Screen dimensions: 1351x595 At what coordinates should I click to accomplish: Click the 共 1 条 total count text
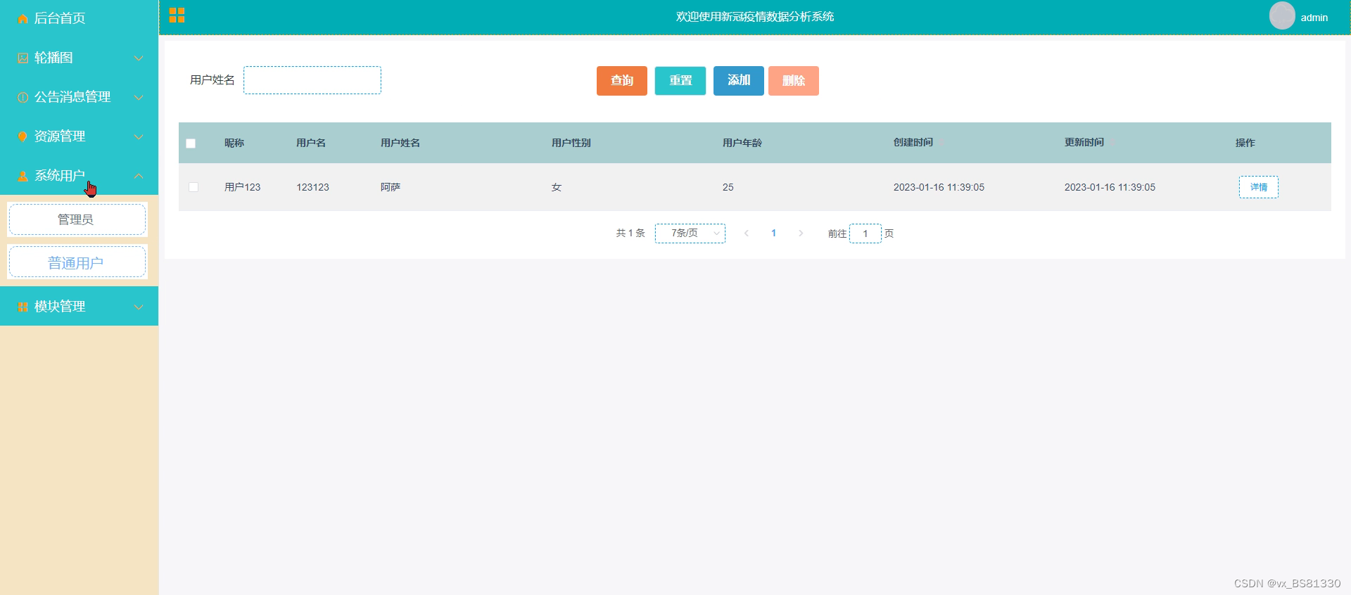(x=630, y=233)
